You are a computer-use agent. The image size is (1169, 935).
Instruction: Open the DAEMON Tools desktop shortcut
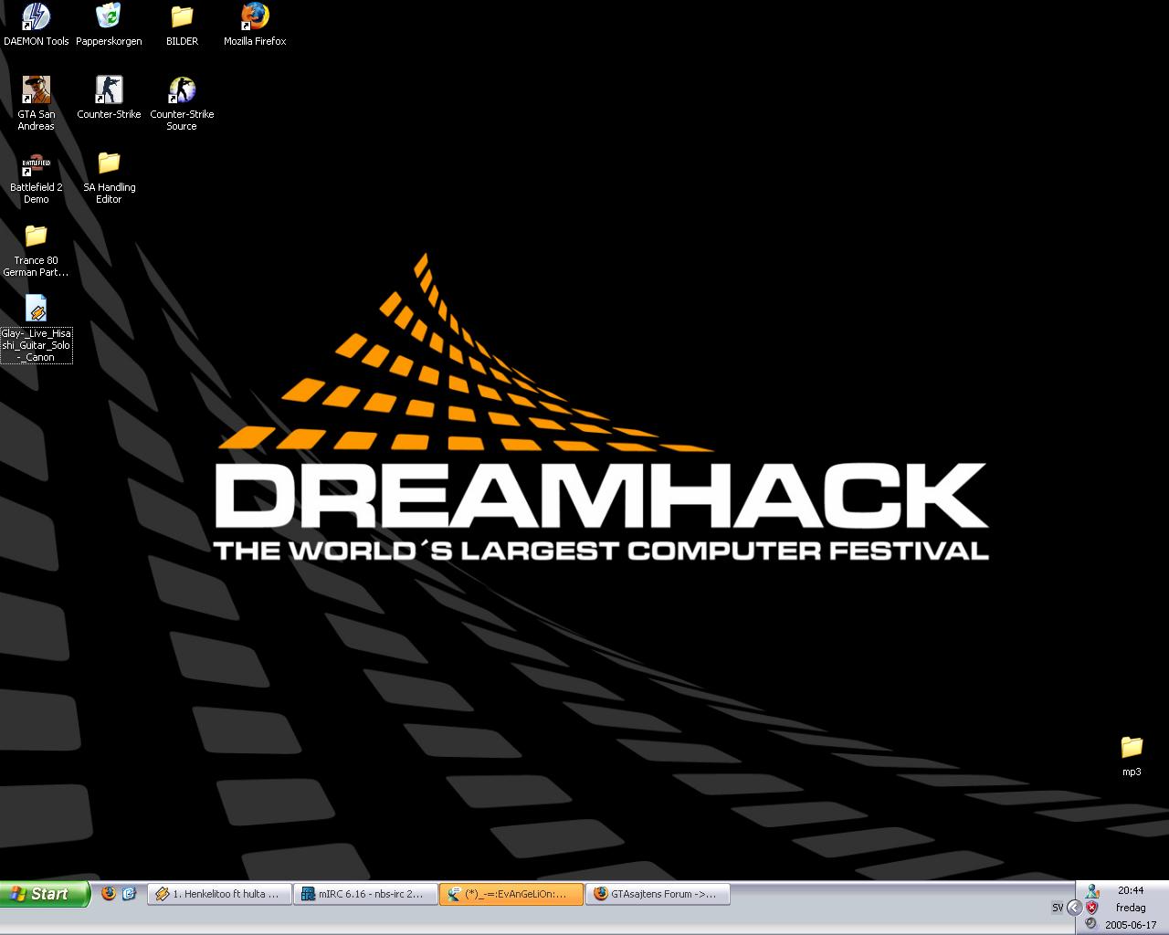[x=36, y=25]
